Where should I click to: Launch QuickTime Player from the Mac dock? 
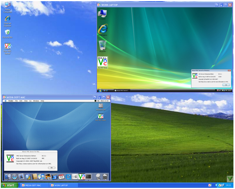point(68,177)
